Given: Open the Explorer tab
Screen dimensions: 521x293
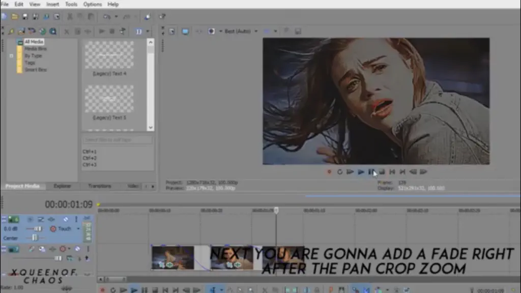Looking at the screenshot, I should 63,186.
